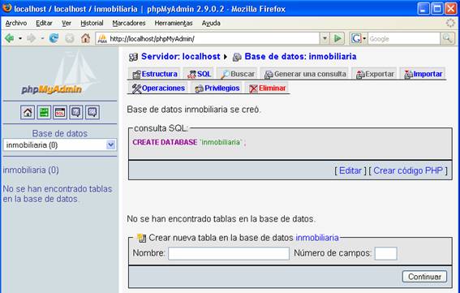Click the database icon beside Base de datos
This screenshot has height=293, width=460.
[x=237, y=57]
